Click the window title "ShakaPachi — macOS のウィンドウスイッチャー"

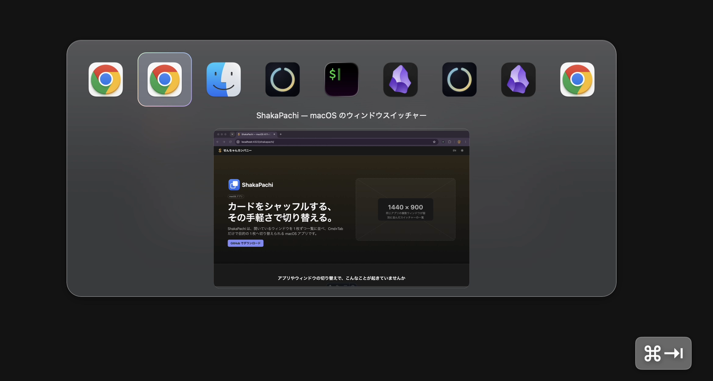(x=341, y=115)
